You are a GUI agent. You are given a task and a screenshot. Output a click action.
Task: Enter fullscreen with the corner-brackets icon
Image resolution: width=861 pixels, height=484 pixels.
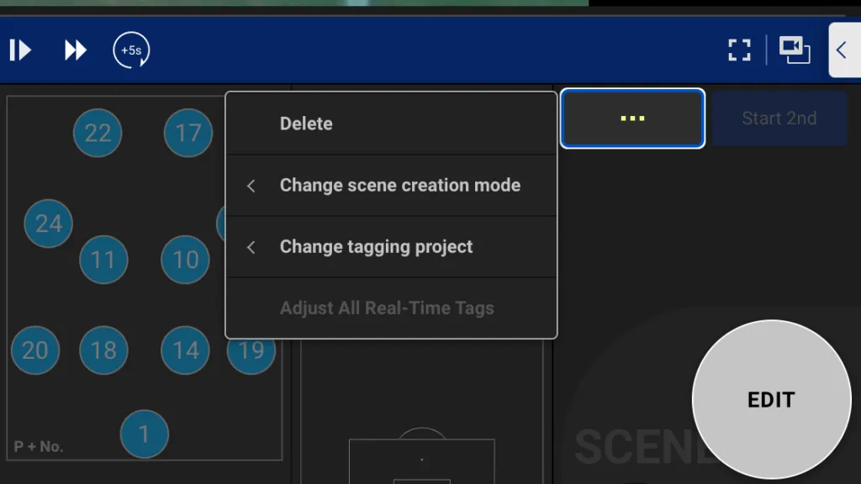pyautogui.click(x=739, y=50)
